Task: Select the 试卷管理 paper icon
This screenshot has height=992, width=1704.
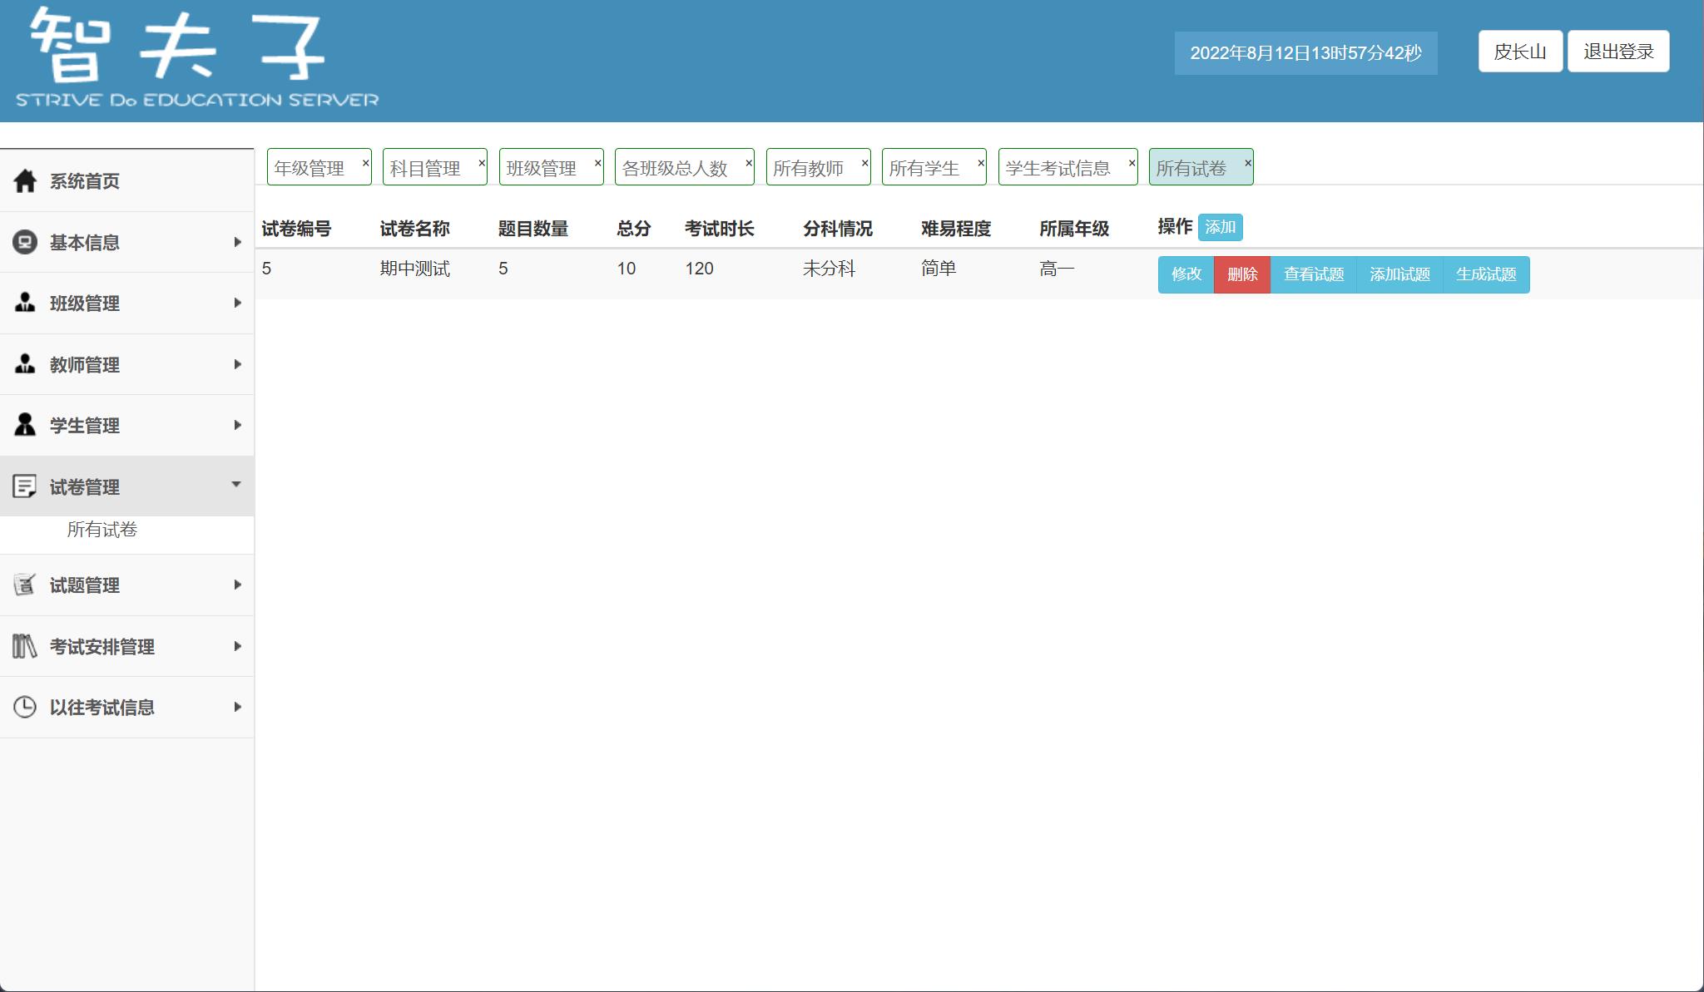Action: pyautogui.click(x=25, y=486)
